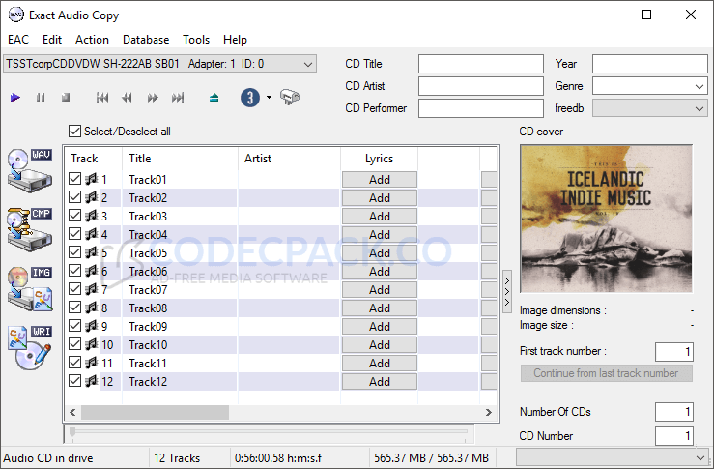
Task: Add lyrics for Track06
Action: pos(380,271)
